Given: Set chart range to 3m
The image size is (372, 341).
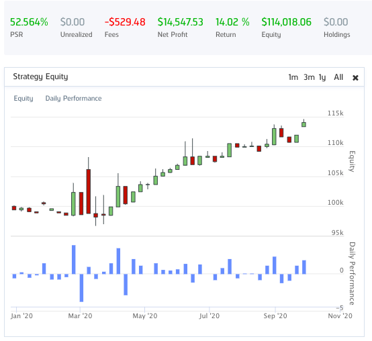Looking at the screenshot, I should (x=309, y=77).
